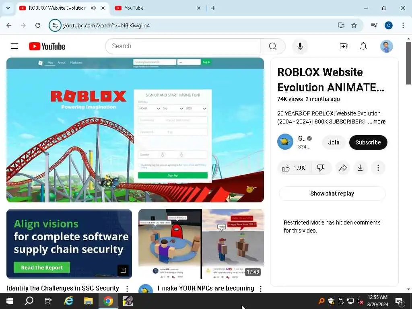Open Chrome three-dot menu
Screen dimensions: 412x309
coord(403,25)
